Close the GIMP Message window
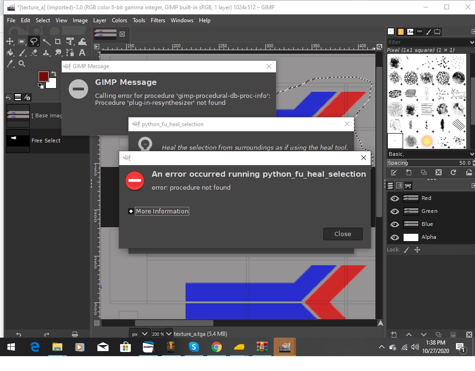Screen dimensions: 475x371 point(269,66)
